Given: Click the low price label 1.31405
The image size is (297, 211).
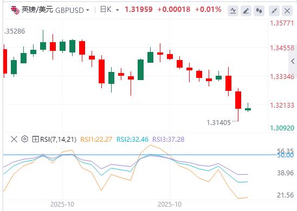Looking at the screenshot, I should (x=218, y=123).
